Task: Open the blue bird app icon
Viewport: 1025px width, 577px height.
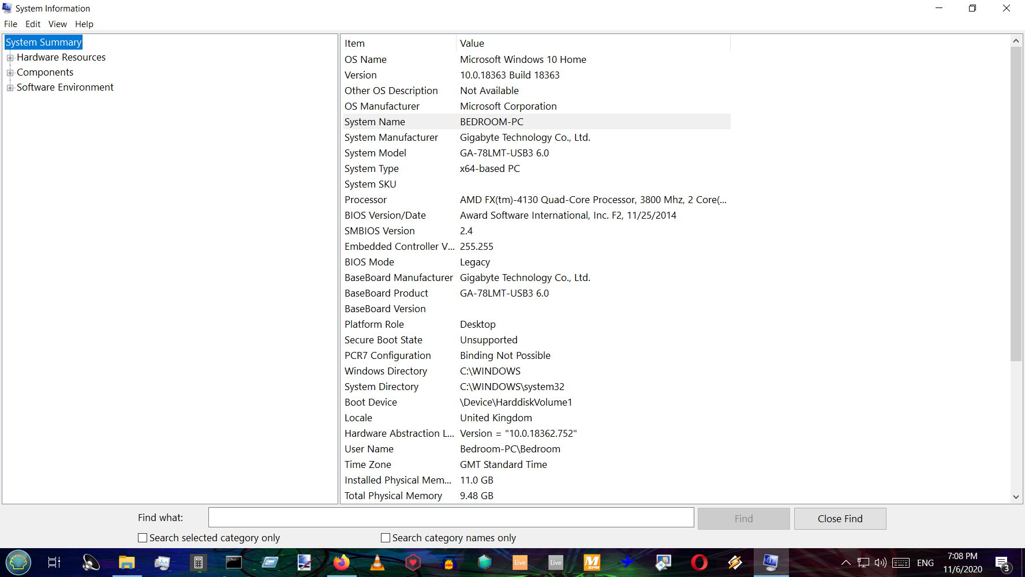Action: coord(627,562)
